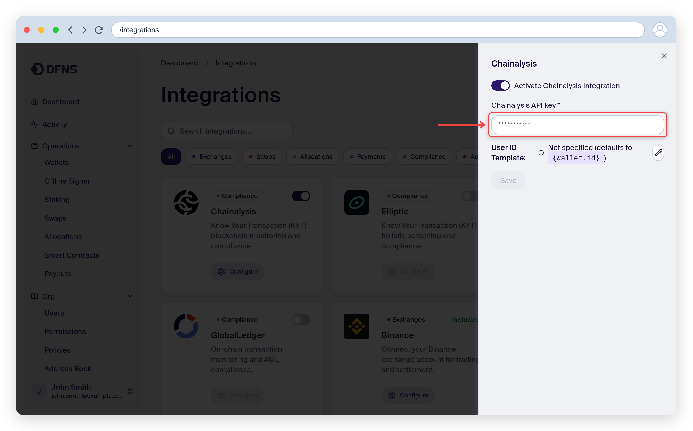Open Dashboard in the sidebar

coord(61,102)
